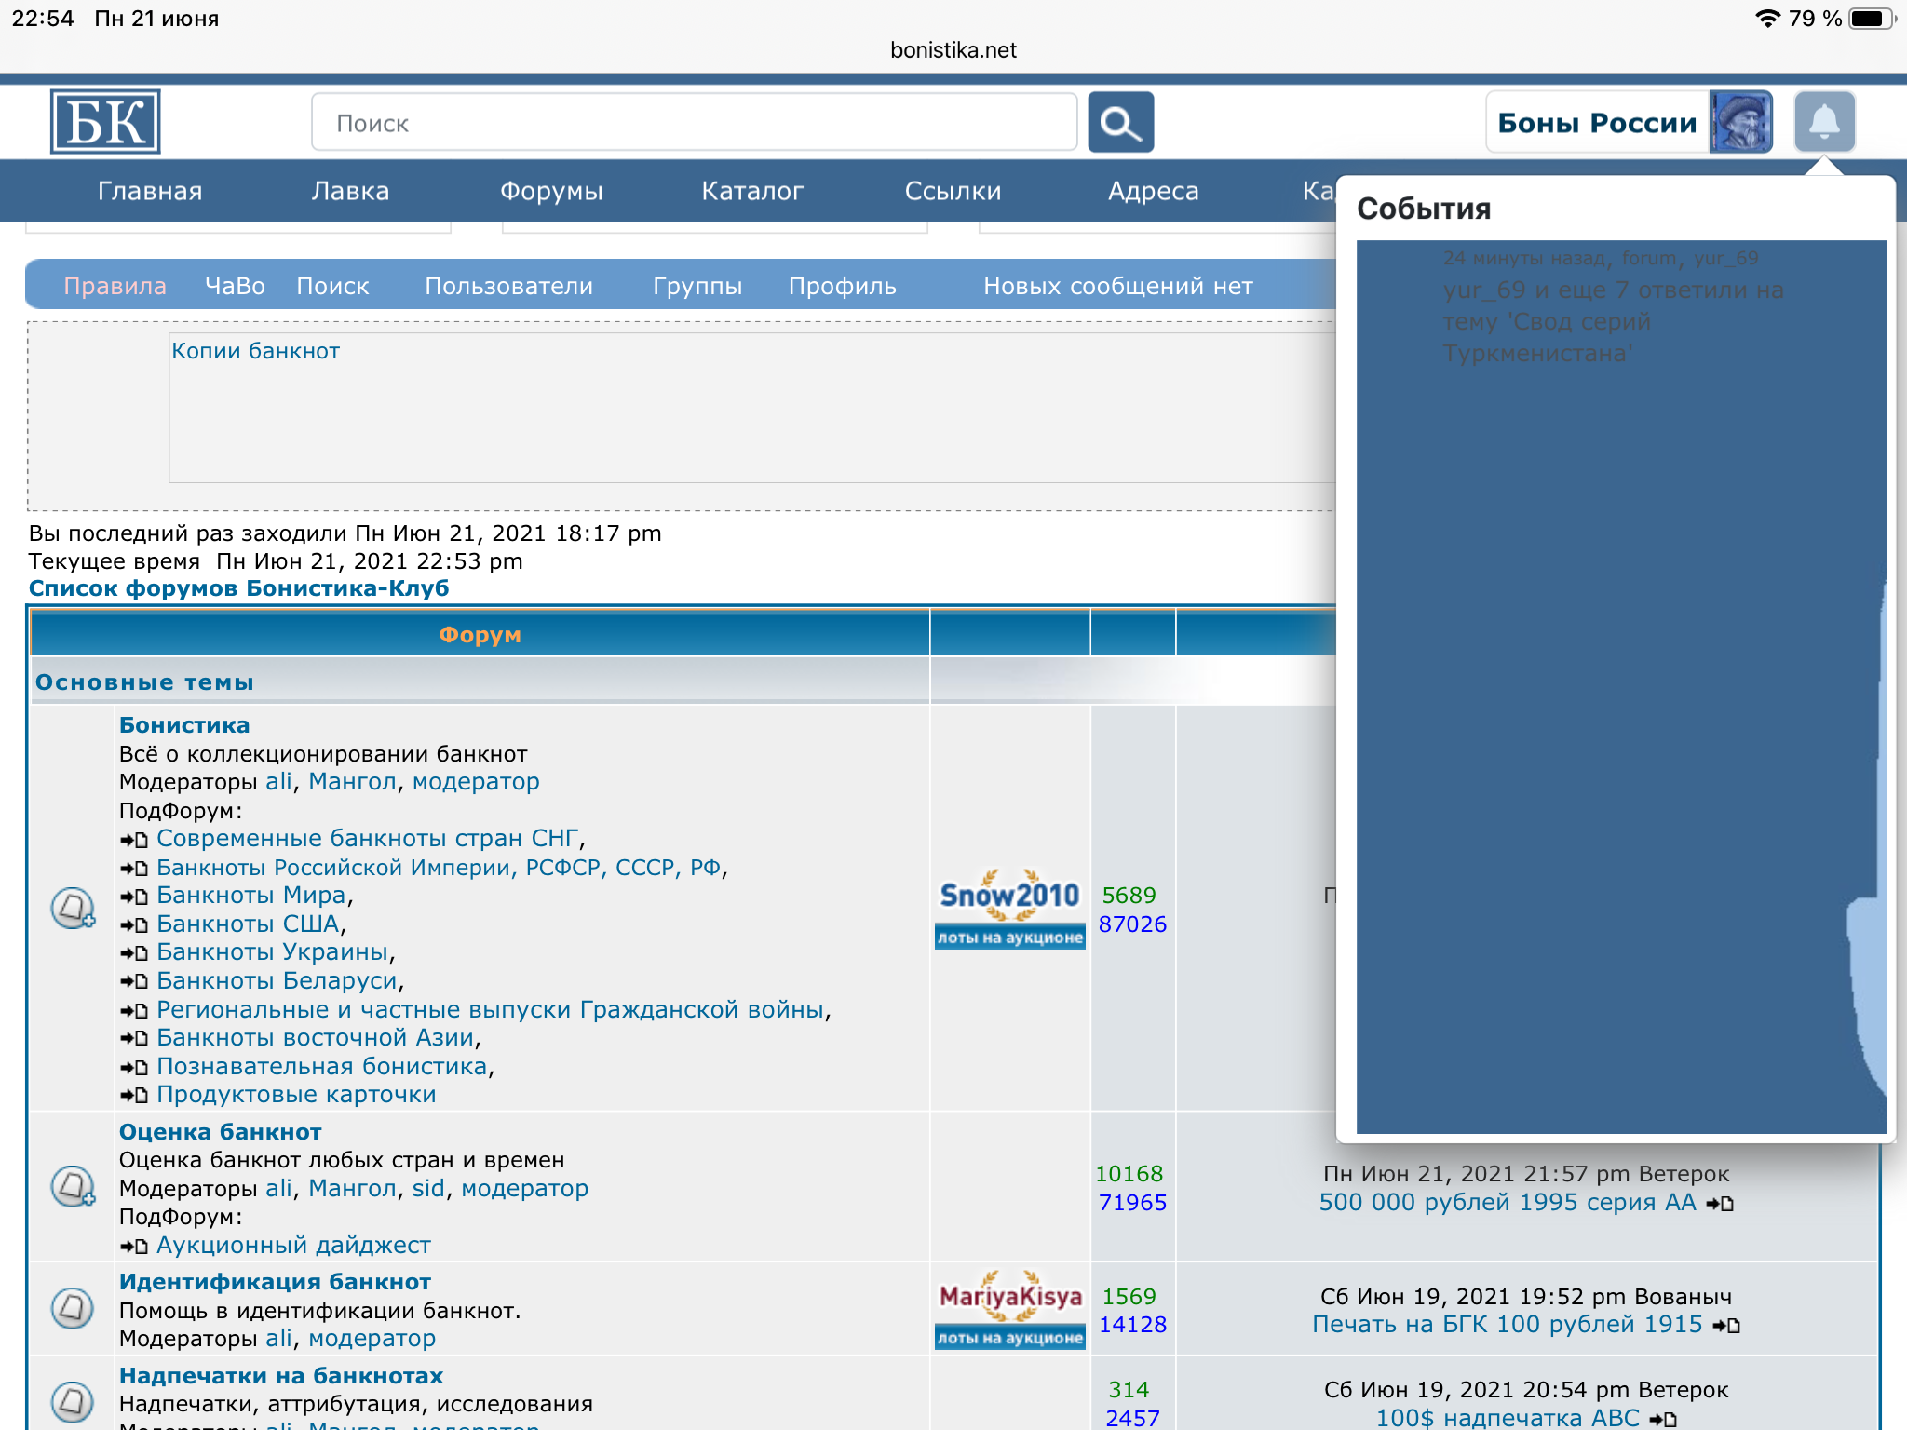Image resolution: width=1907 pixels, height=1430 pixels.
Task: Open the Каталог navigation menu item
Action: coord(751,191)
